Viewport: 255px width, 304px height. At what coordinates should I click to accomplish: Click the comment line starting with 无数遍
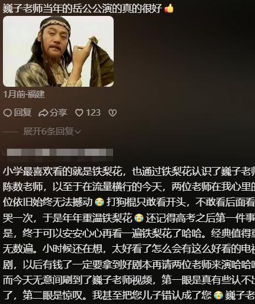[x=129, y=249]
